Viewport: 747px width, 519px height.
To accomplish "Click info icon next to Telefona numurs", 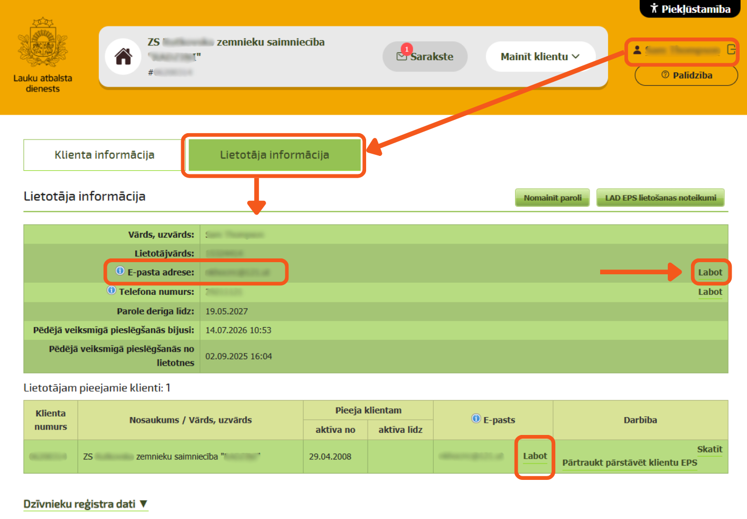I will tap(111, 290).
